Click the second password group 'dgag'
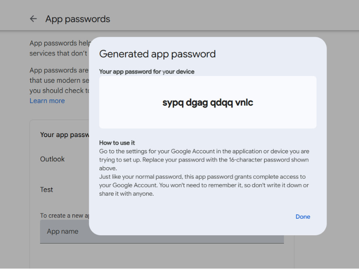Image resolution: width=359 pixels, height=269 pixels. 196,103
